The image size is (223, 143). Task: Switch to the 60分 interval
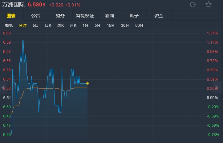click(139, 26)
